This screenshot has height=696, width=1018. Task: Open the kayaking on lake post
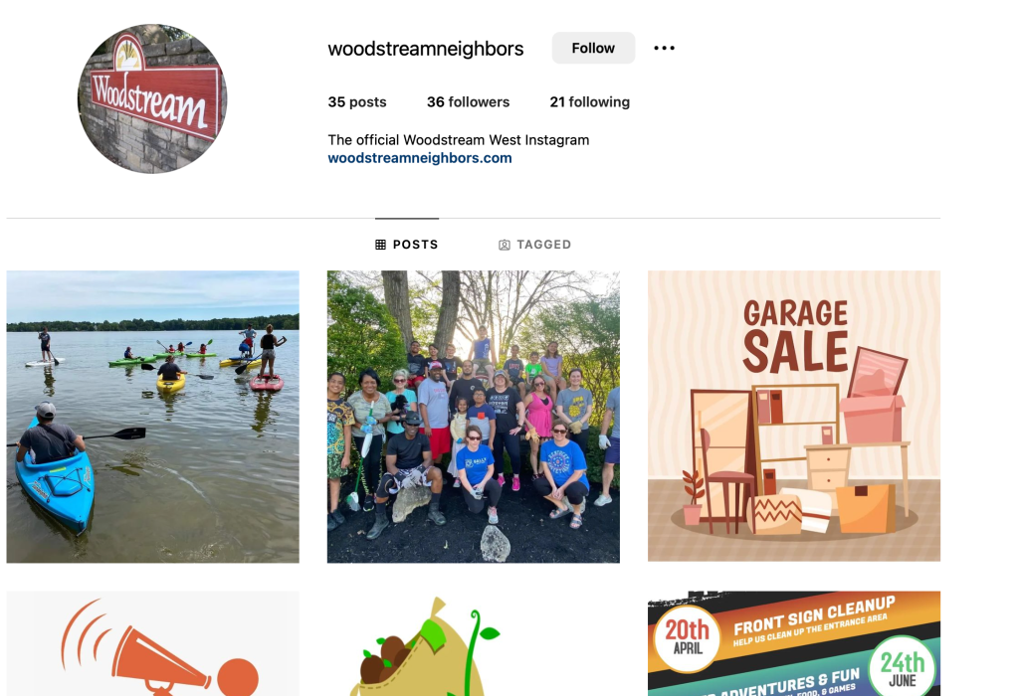point(152,417)
